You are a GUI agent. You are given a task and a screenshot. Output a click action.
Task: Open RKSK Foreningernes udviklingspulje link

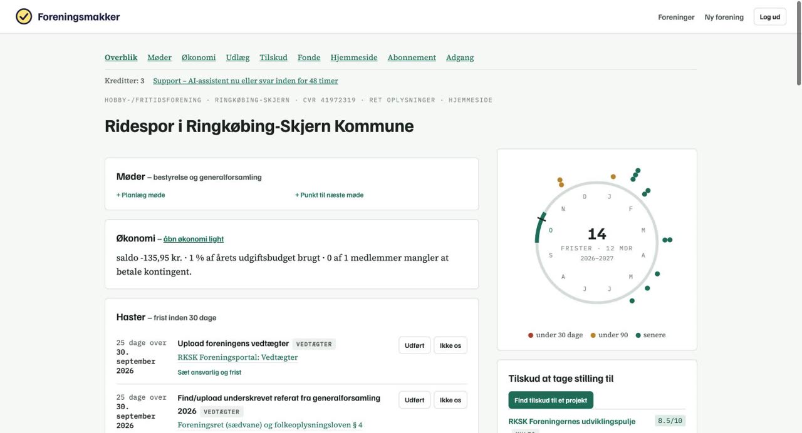click(x=572, y=421)
